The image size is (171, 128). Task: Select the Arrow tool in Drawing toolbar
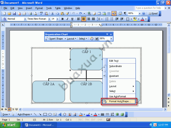[x=40, y=114]
